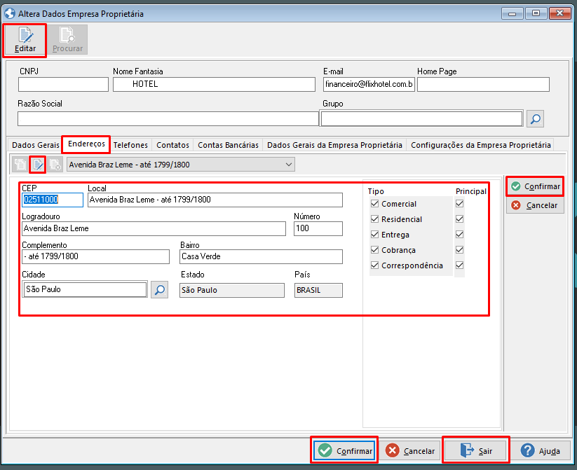
Task: Click the E-mail field
Action: [369, 84]
